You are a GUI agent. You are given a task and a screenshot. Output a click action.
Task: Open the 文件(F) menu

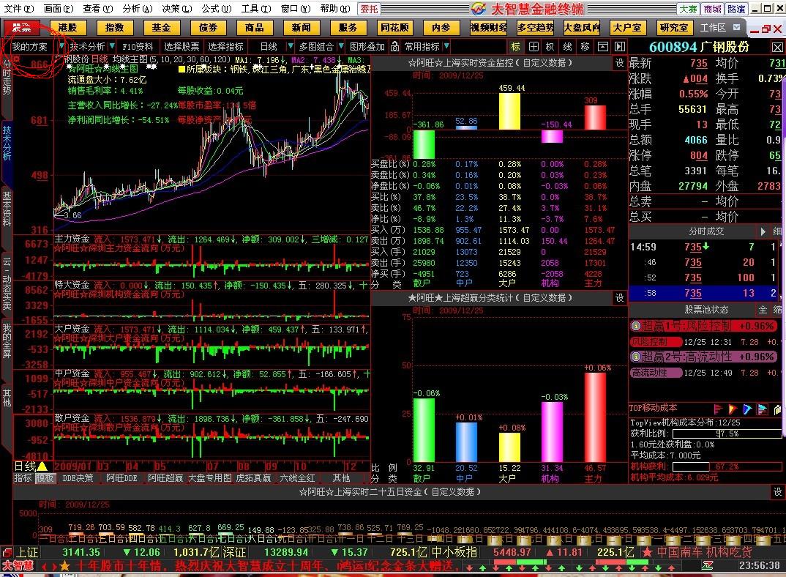click(x=19, y=8)
